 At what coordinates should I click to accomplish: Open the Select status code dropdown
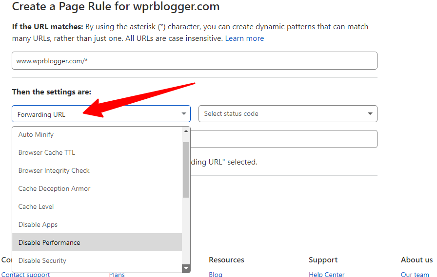point(288,114)
